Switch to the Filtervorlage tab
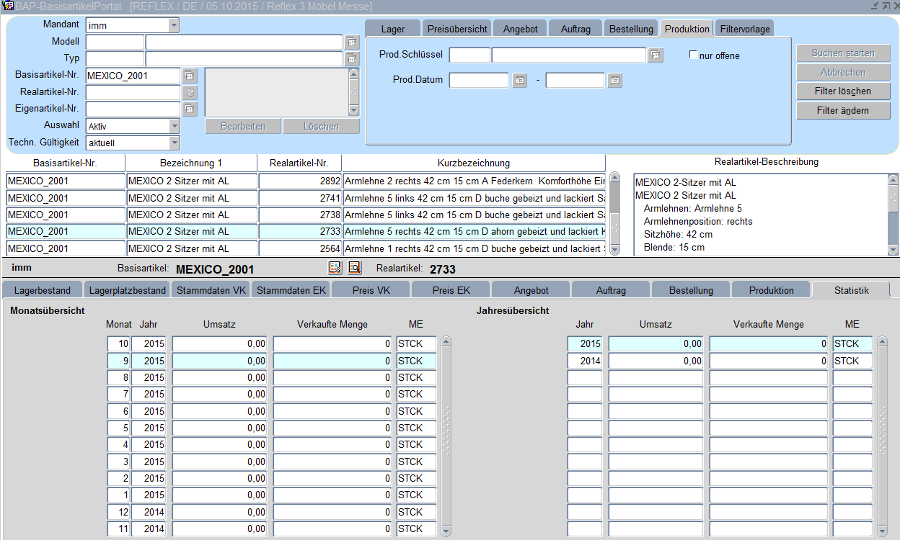The height and width of the screenshot is (540, 900). click(745, 29)
